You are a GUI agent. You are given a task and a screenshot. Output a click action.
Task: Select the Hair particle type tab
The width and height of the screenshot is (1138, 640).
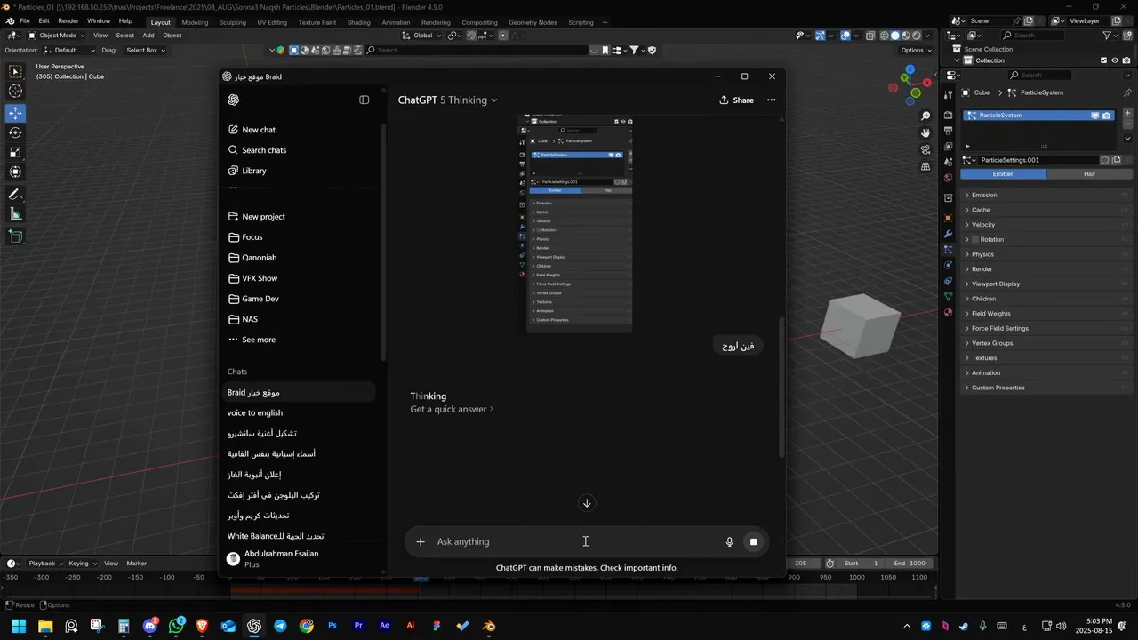[x=1089, y=174]
